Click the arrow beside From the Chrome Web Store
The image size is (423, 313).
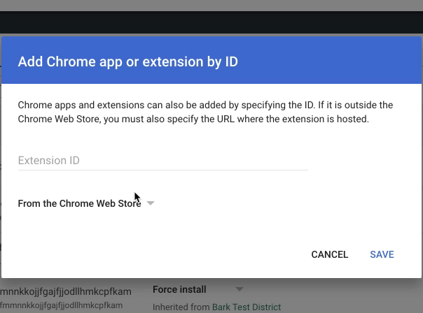[151, 203]
